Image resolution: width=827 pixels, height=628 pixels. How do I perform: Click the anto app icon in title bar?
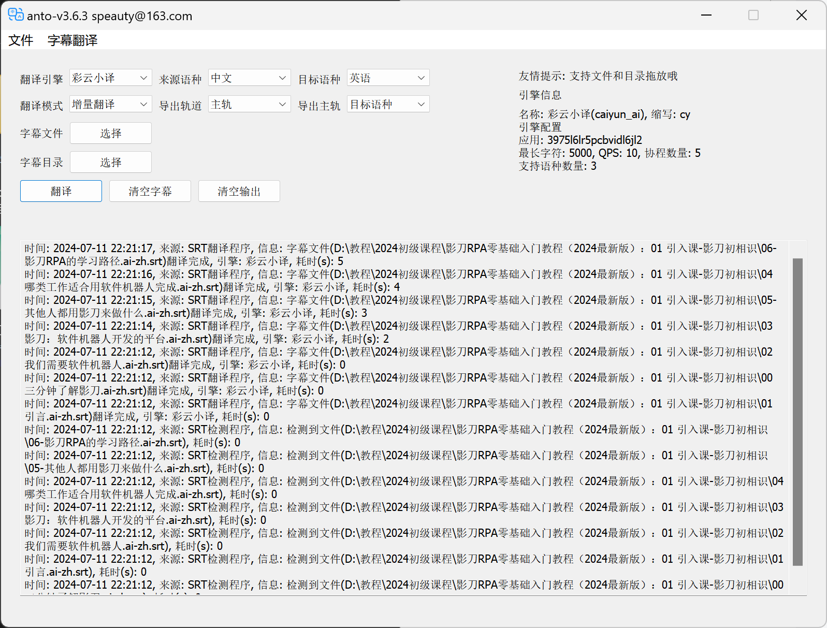click(16, 15)
